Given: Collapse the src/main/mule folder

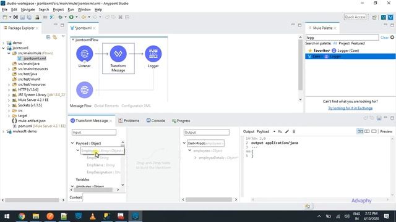Looking at the screenshot, I should pyautogui.click(x=9, y=53).
